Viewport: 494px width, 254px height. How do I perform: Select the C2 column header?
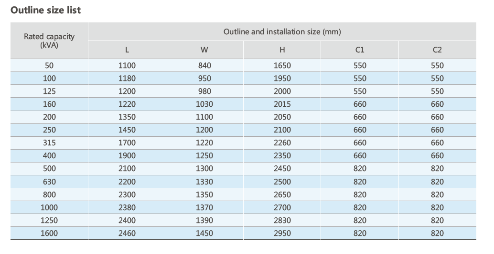(437, 50)
